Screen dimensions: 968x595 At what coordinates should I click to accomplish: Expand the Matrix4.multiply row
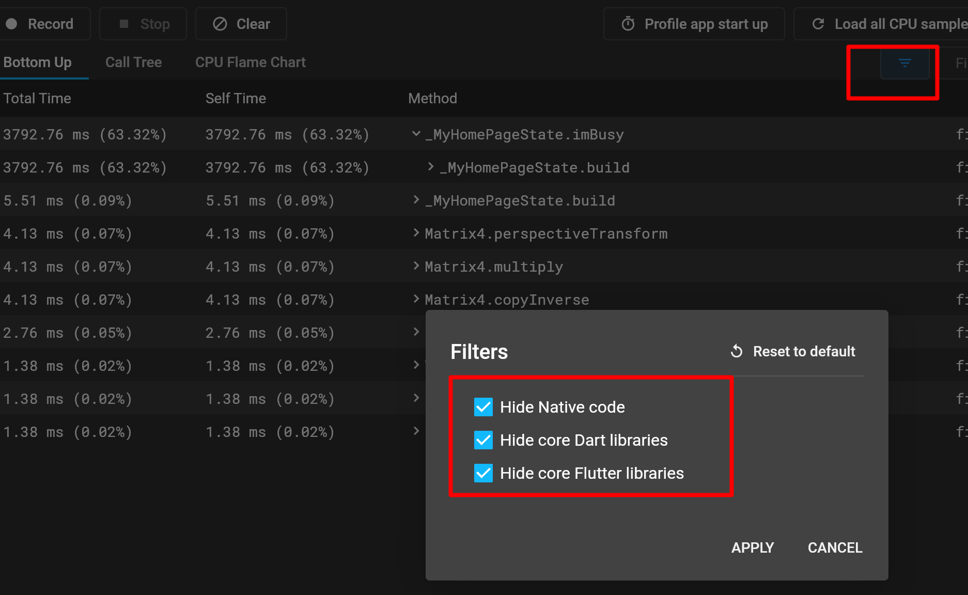coord(416,266)
